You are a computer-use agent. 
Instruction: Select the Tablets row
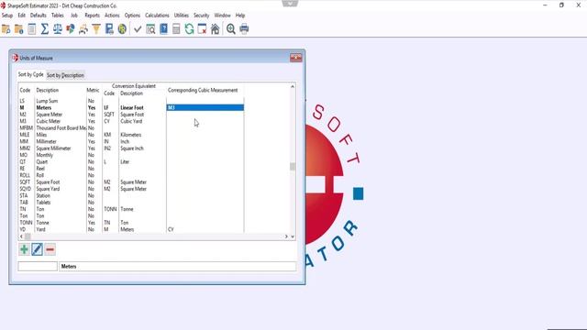(131, 203)
